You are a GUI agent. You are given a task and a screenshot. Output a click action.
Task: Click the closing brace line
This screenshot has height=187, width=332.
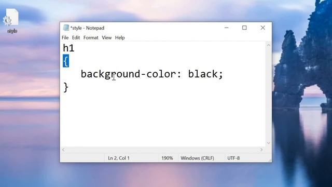coord(66,87)
